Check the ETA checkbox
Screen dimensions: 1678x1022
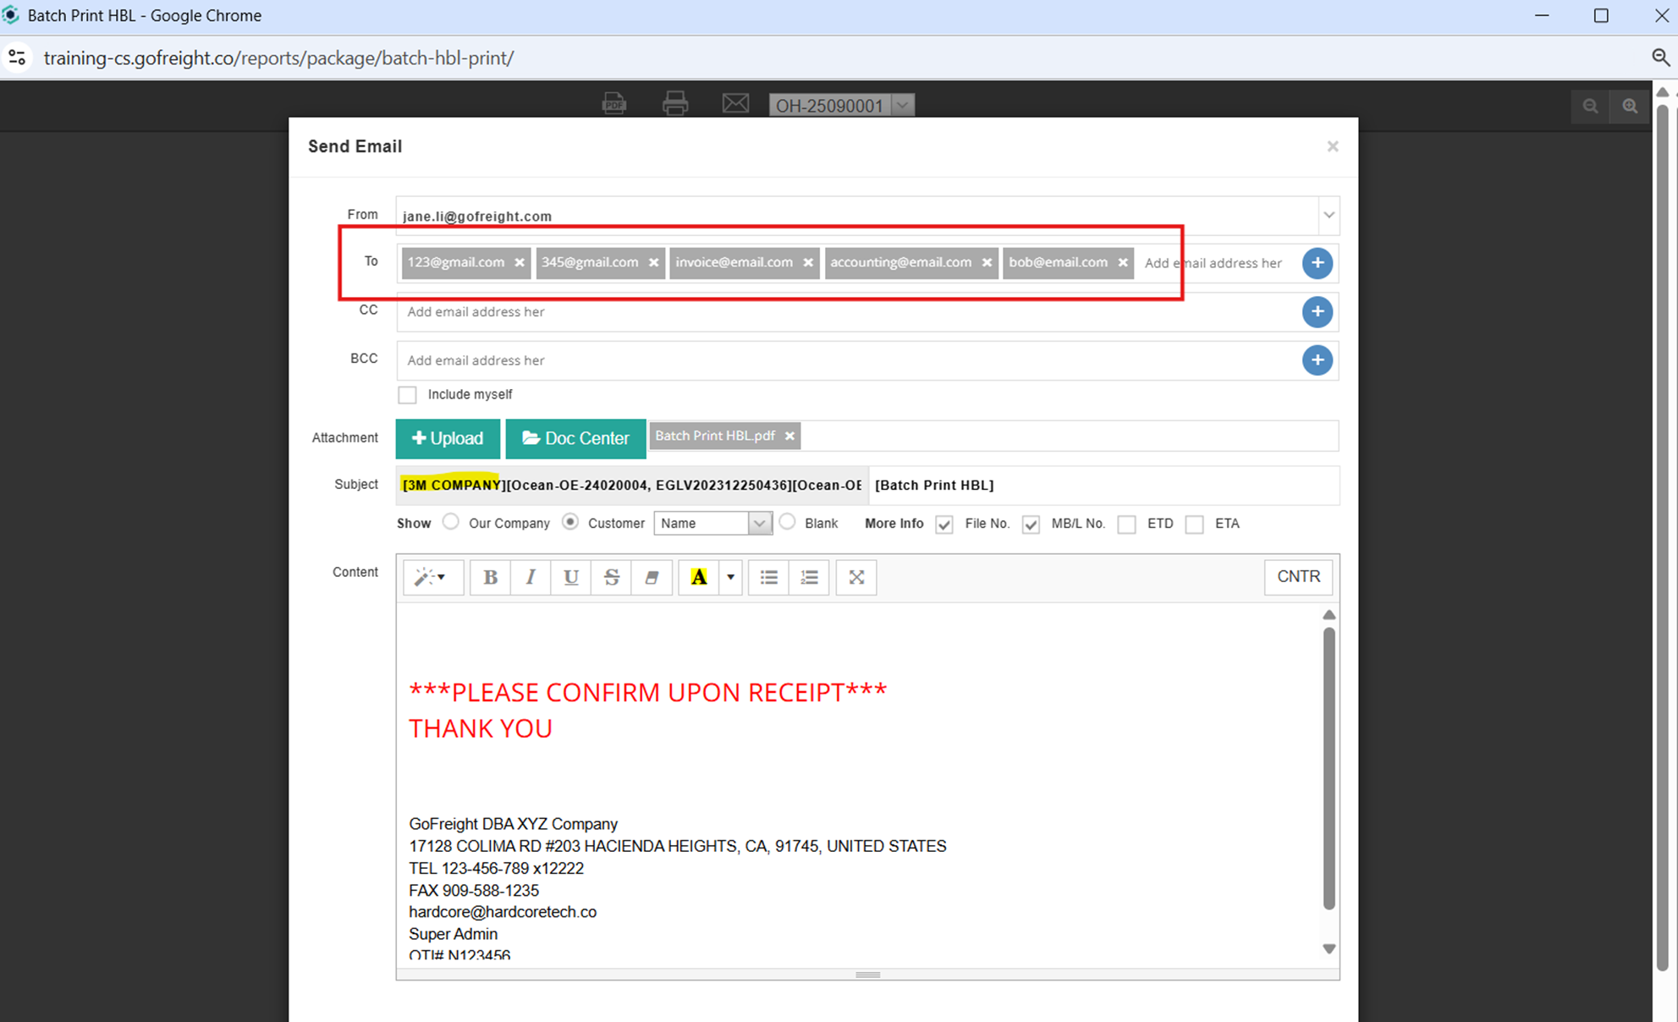(1194, 525)
